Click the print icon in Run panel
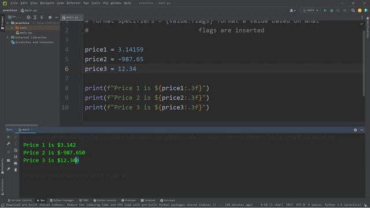This screenshot has height=208, width=370. tap(16, 163)
